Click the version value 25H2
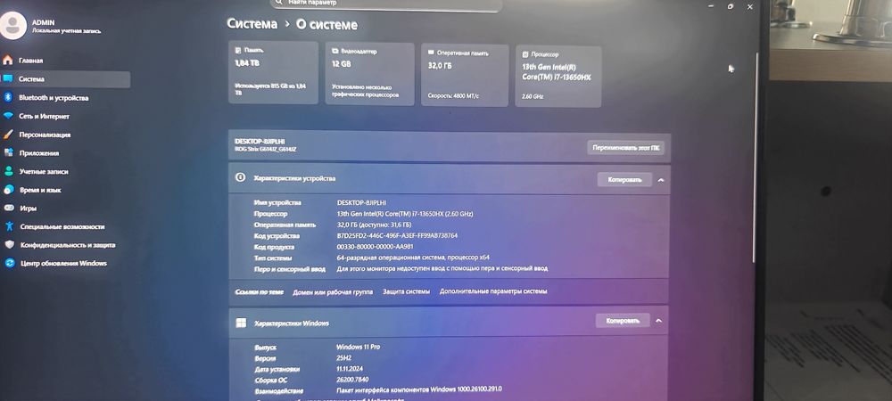This screenshot has width=892, height=401. pyautogui.click(x=344, y=358)
